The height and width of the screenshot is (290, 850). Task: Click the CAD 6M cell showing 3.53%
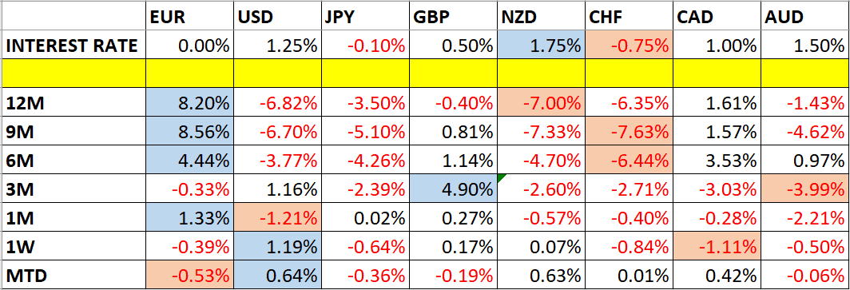(x=717, y=160)
